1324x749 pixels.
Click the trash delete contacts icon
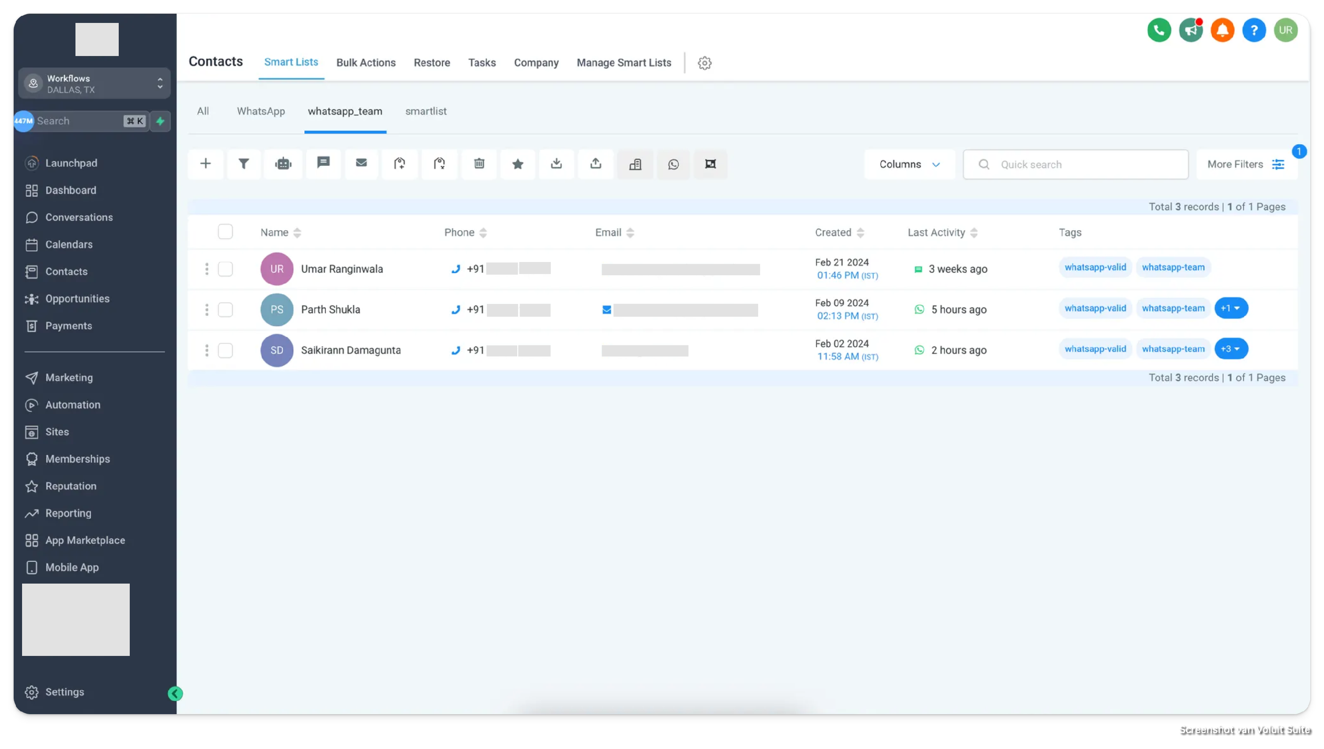[478, 164]
